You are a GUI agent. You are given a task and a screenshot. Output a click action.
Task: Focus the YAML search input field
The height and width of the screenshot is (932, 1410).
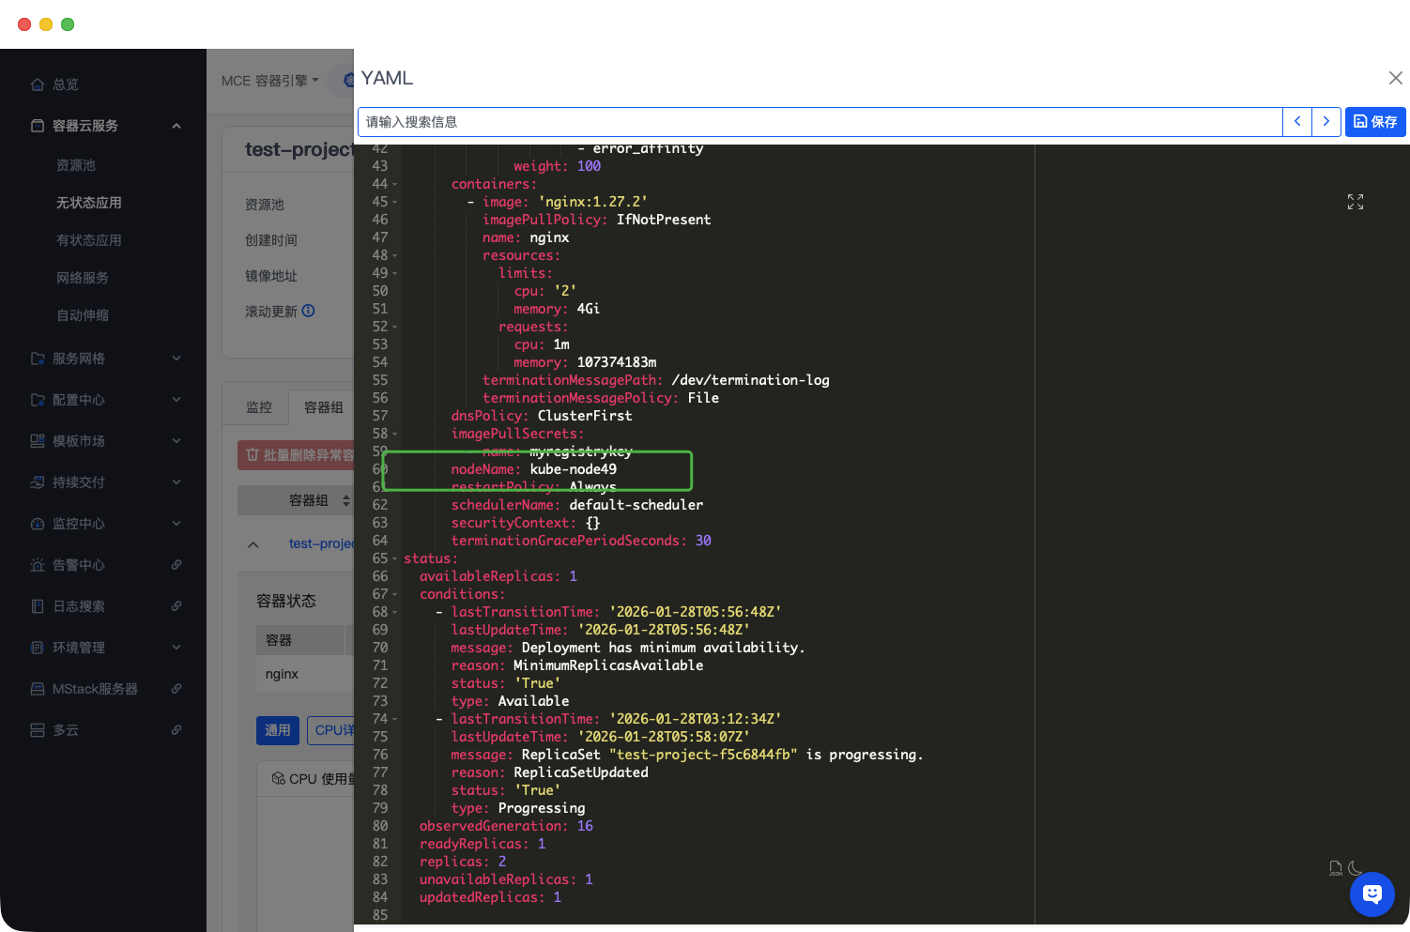819,122
